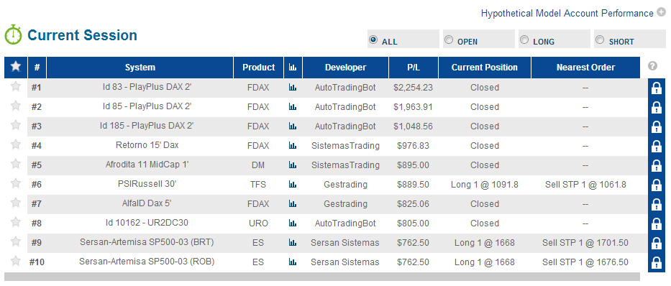Open the Hypothetical Model Account Performance link

(x=567, y=13)
